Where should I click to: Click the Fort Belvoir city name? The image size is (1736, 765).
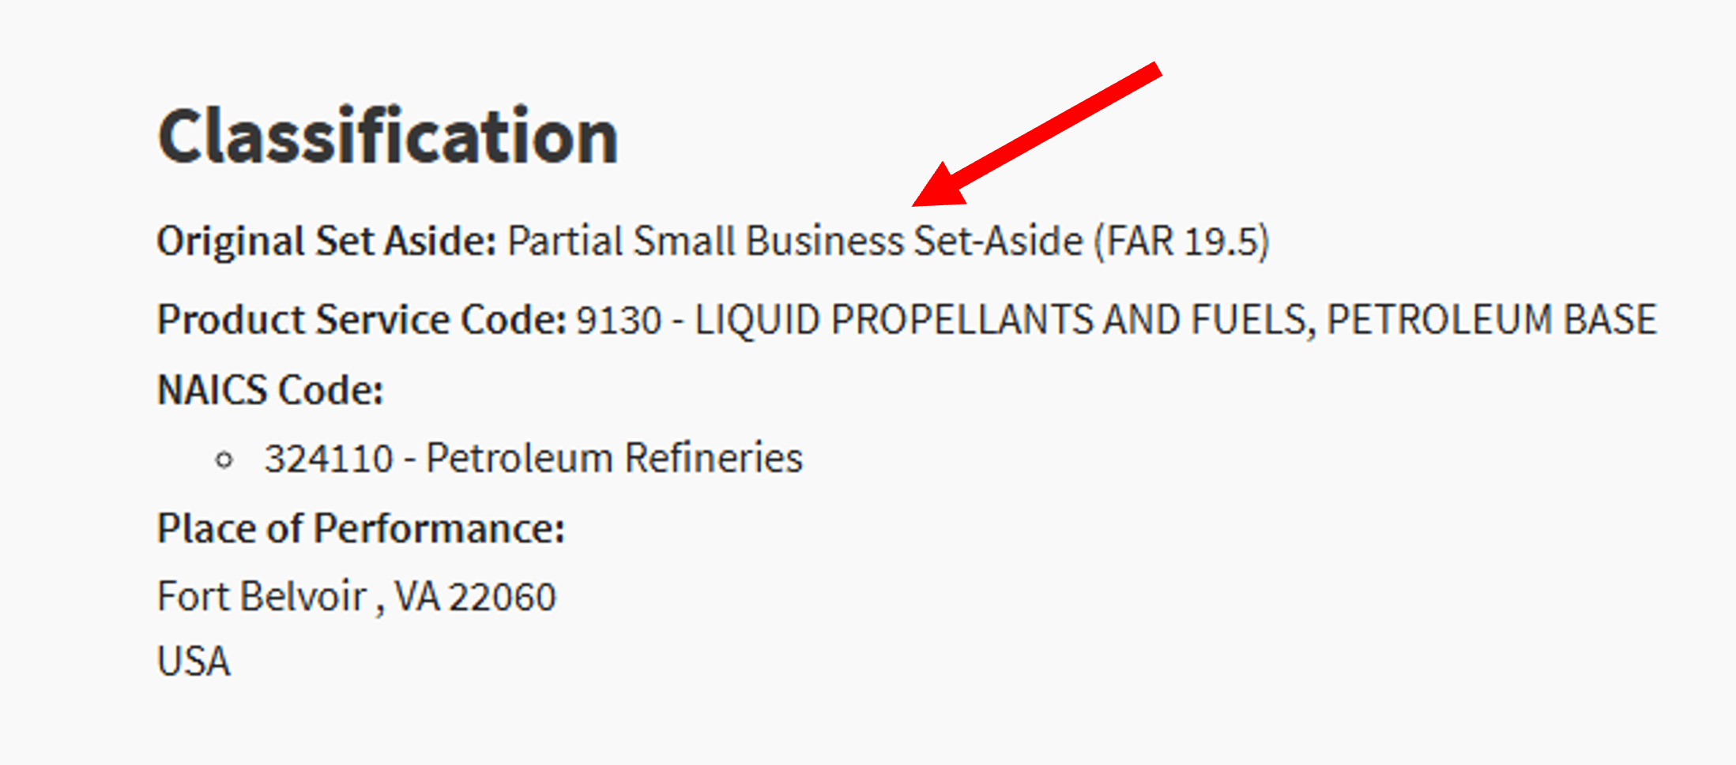(262, 596)
